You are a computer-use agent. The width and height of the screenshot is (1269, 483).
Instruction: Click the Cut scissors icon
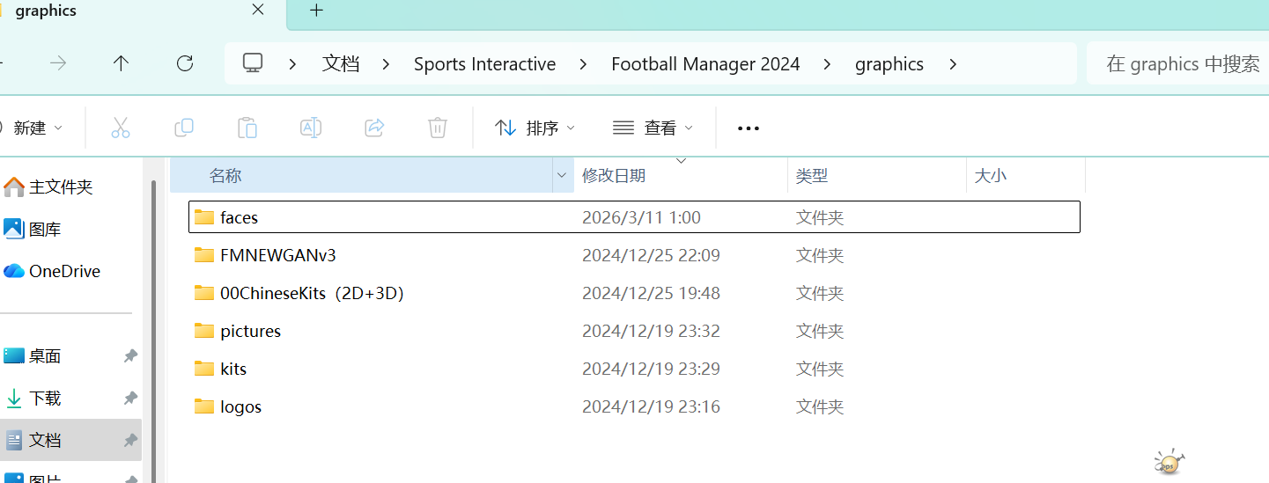(x=121, y=128)
